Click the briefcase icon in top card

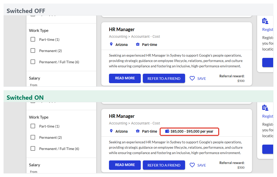138,44
